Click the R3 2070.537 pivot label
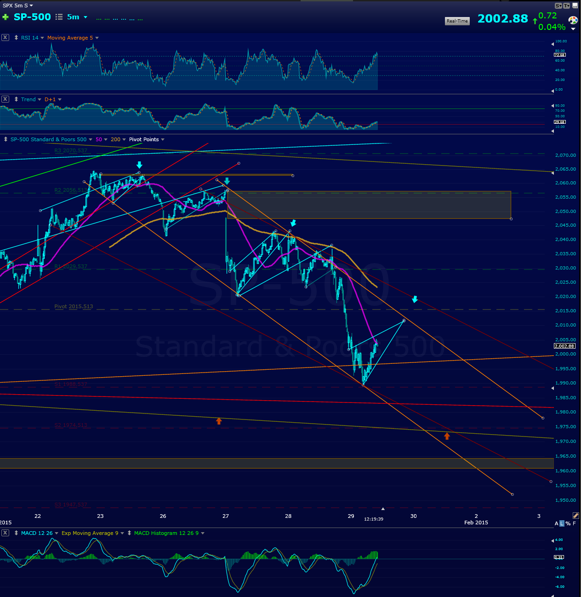The width and height of the screenshot is (581, 597). pos(71,150)
